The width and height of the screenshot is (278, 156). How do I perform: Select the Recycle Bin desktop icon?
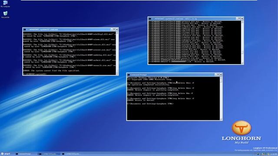pyautogui.click(x=5, y=15)
